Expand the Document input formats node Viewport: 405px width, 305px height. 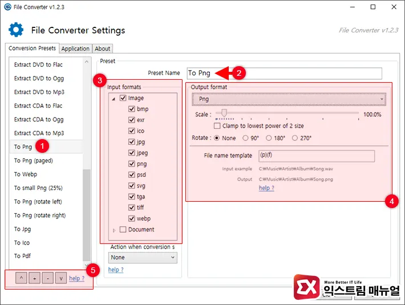114,230
